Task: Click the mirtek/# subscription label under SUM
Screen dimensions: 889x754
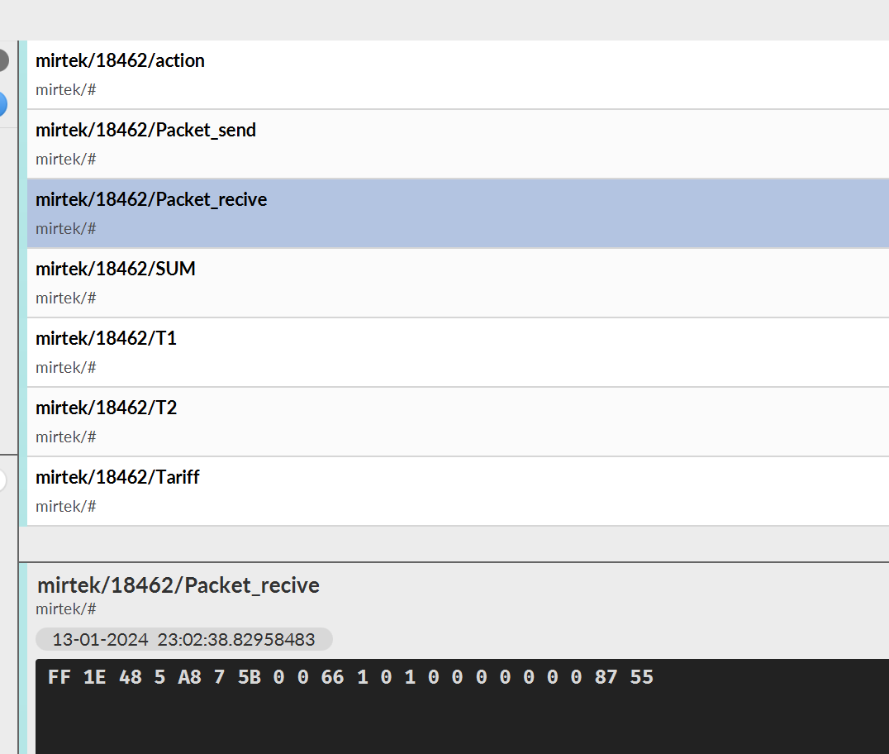Action: coord(66,298)
